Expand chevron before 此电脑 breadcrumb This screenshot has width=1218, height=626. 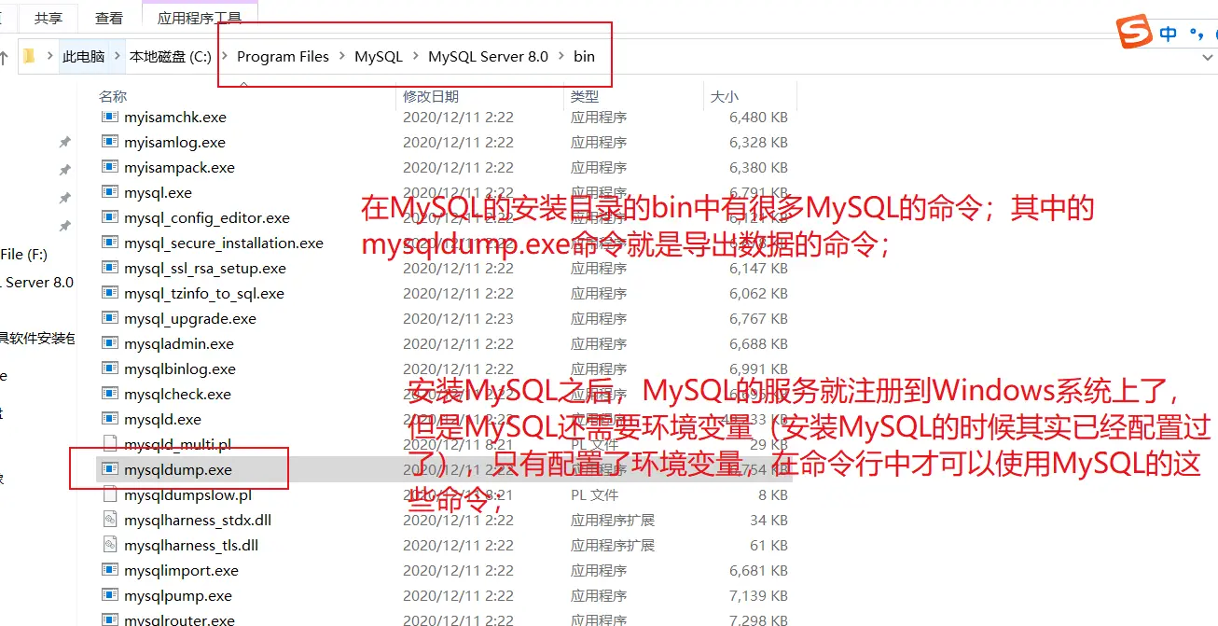[50, 56]
